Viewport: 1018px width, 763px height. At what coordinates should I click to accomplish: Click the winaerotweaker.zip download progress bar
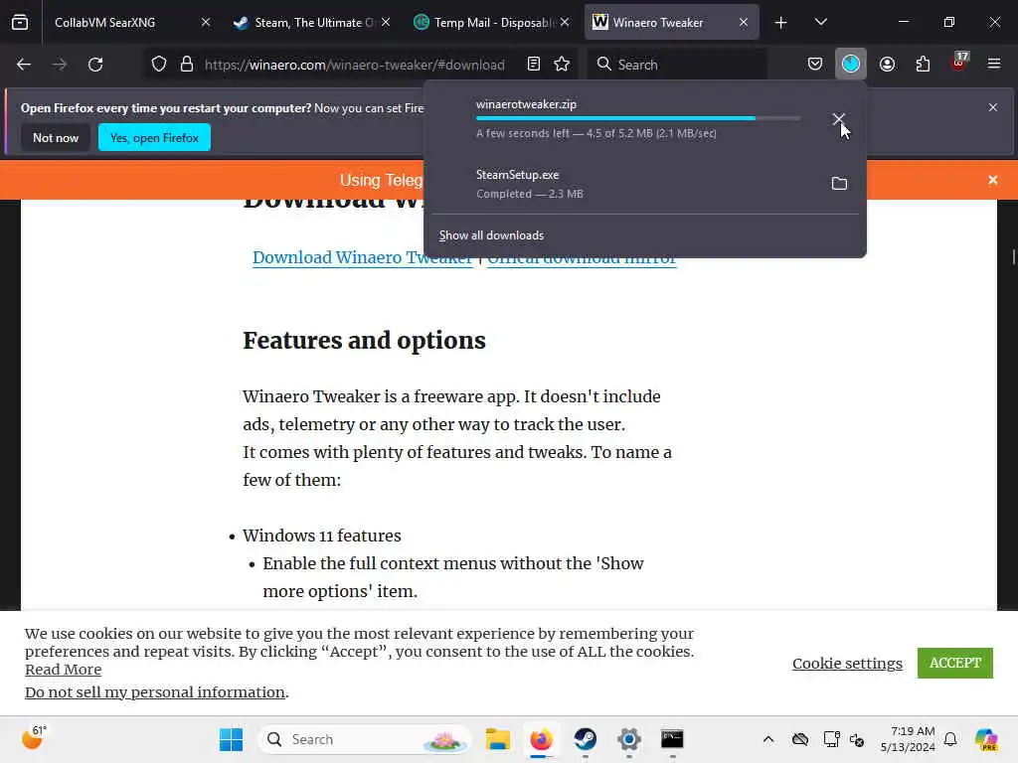point(637,118)
